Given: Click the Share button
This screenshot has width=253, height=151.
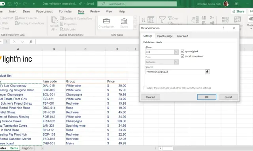Looking at the screenshot, I should 238,11.
